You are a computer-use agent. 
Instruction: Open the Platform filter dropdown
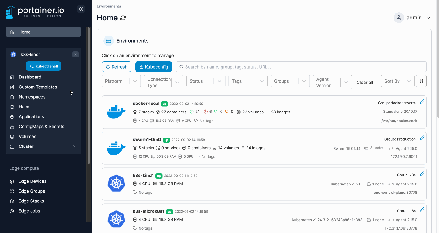coord(121,81)
